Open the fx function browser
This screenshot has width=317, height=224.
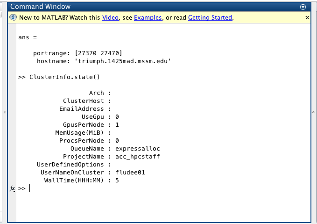click(13, 188)
